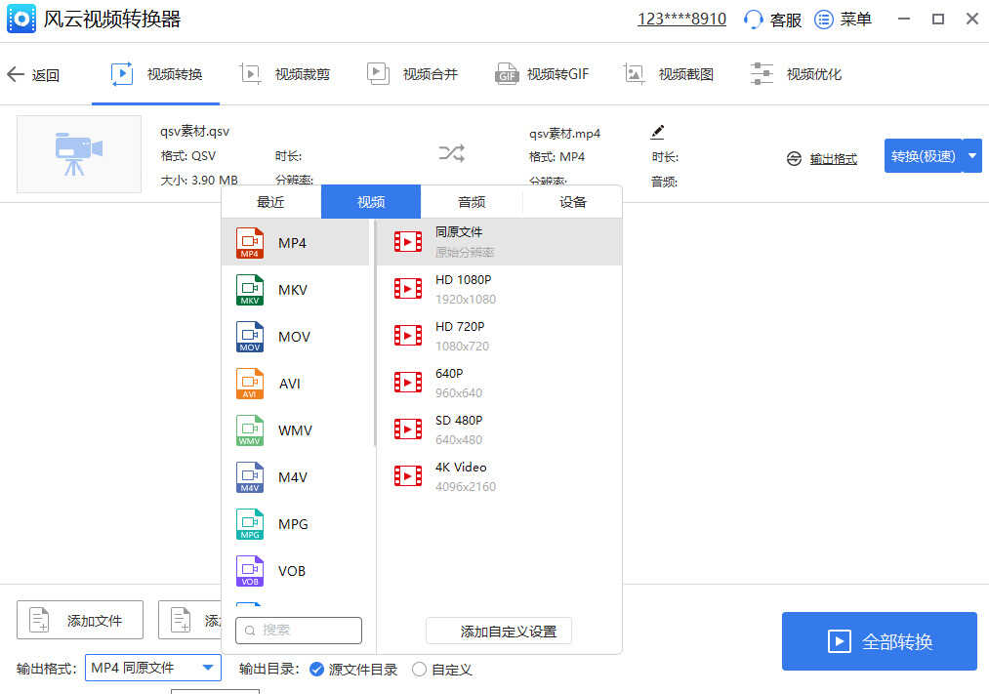Viewport: 989px width, 694px height.
Task: Open the 视频裁剪 tool
Action: [x=285, y=74]
